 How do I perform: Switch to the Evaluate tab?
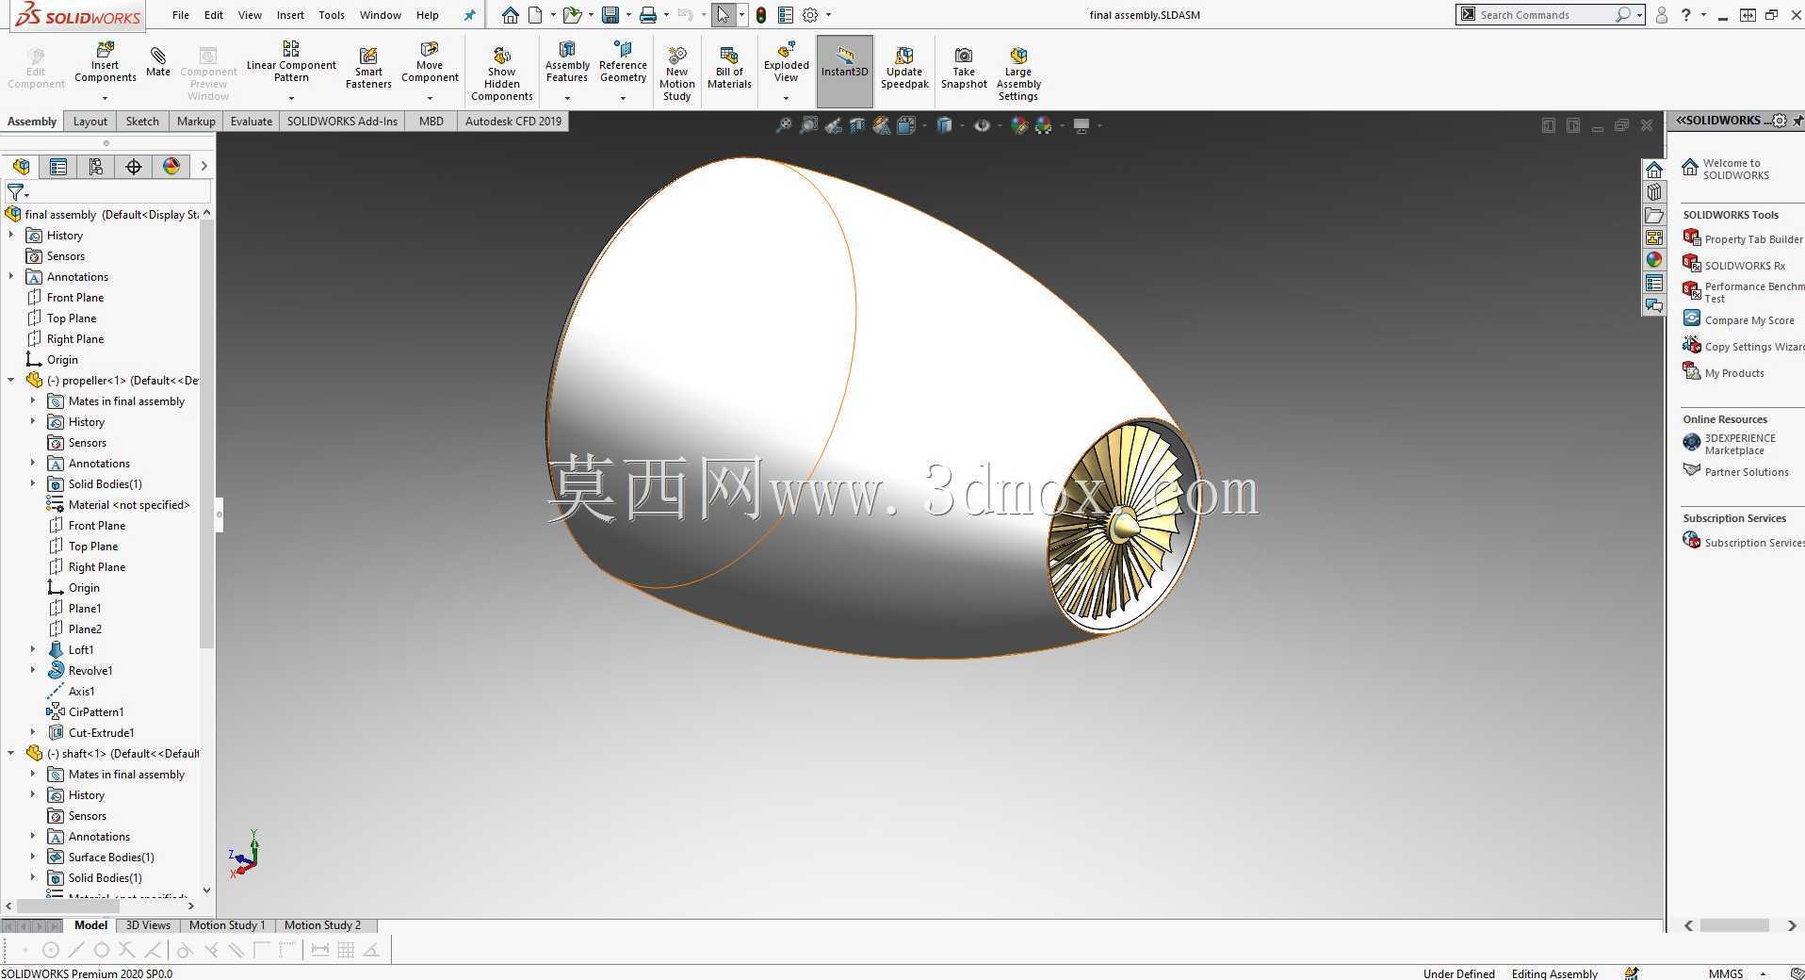coord(252,122)
